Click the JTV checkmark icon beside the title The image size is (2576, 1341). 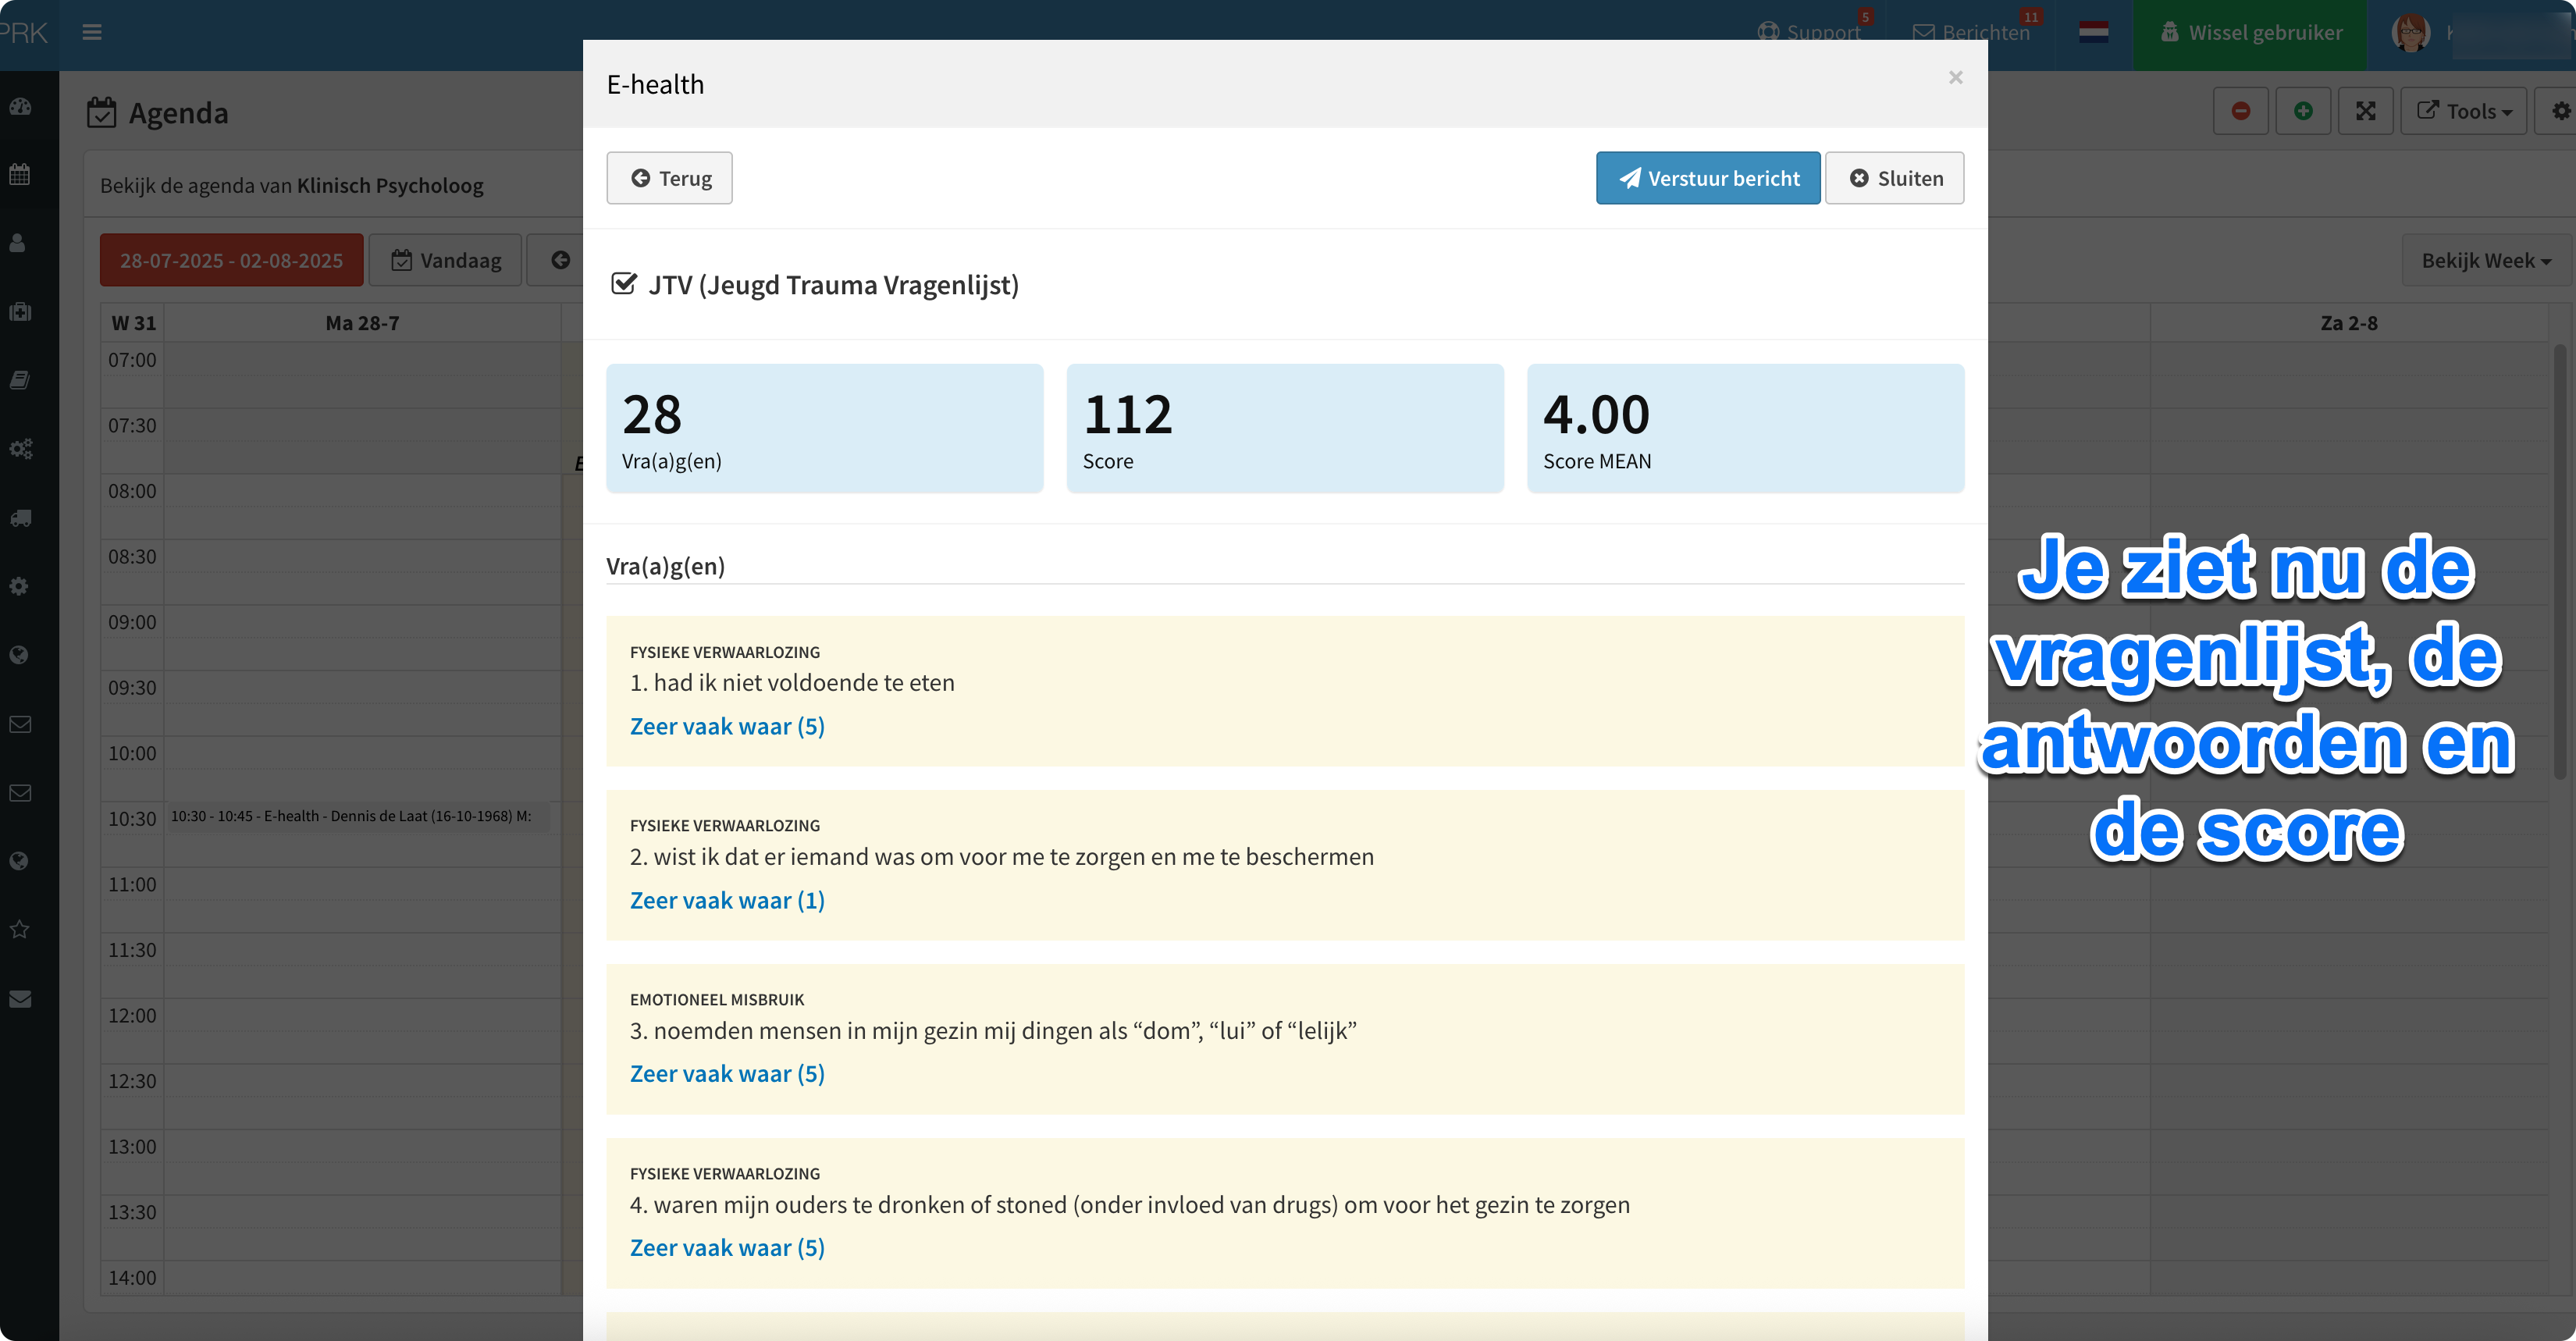point(623,284)
